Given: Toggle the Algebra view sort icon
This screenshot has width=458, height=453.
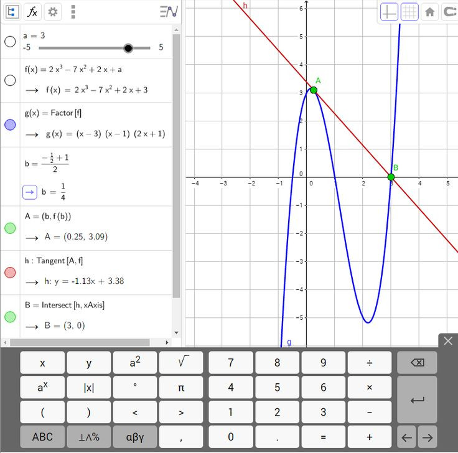Looking at the screenshot, I should 12,11.
